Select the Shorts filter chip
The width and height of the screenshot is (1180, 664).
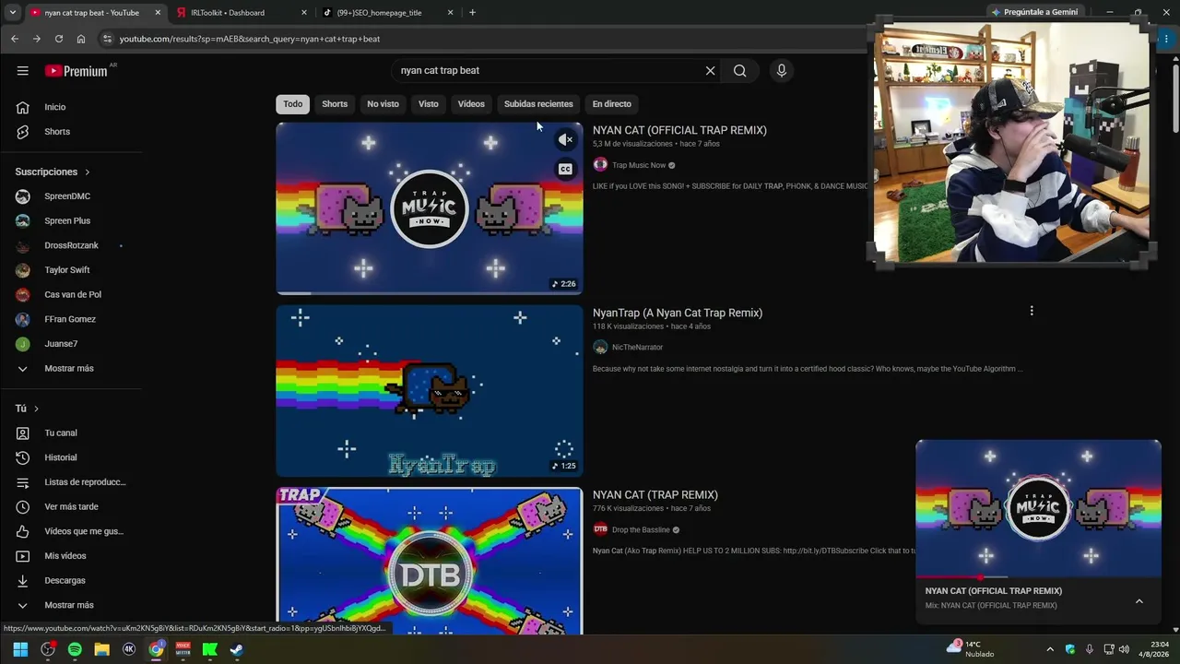(x=335, y=104)
